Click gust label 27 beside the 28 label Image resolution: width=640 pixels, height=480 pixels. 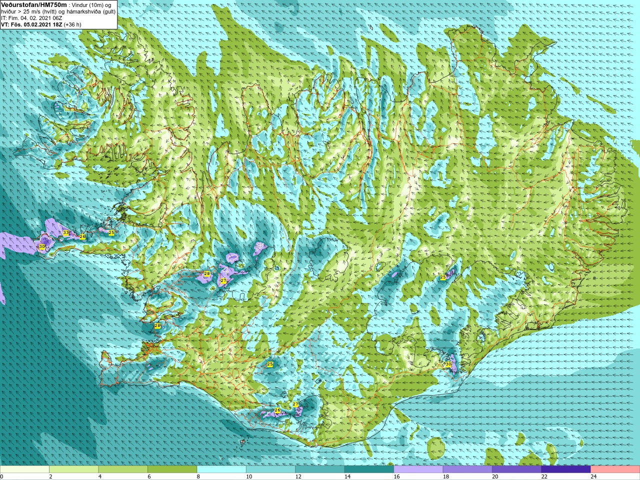pyautogui.click(x=223, y=281)
